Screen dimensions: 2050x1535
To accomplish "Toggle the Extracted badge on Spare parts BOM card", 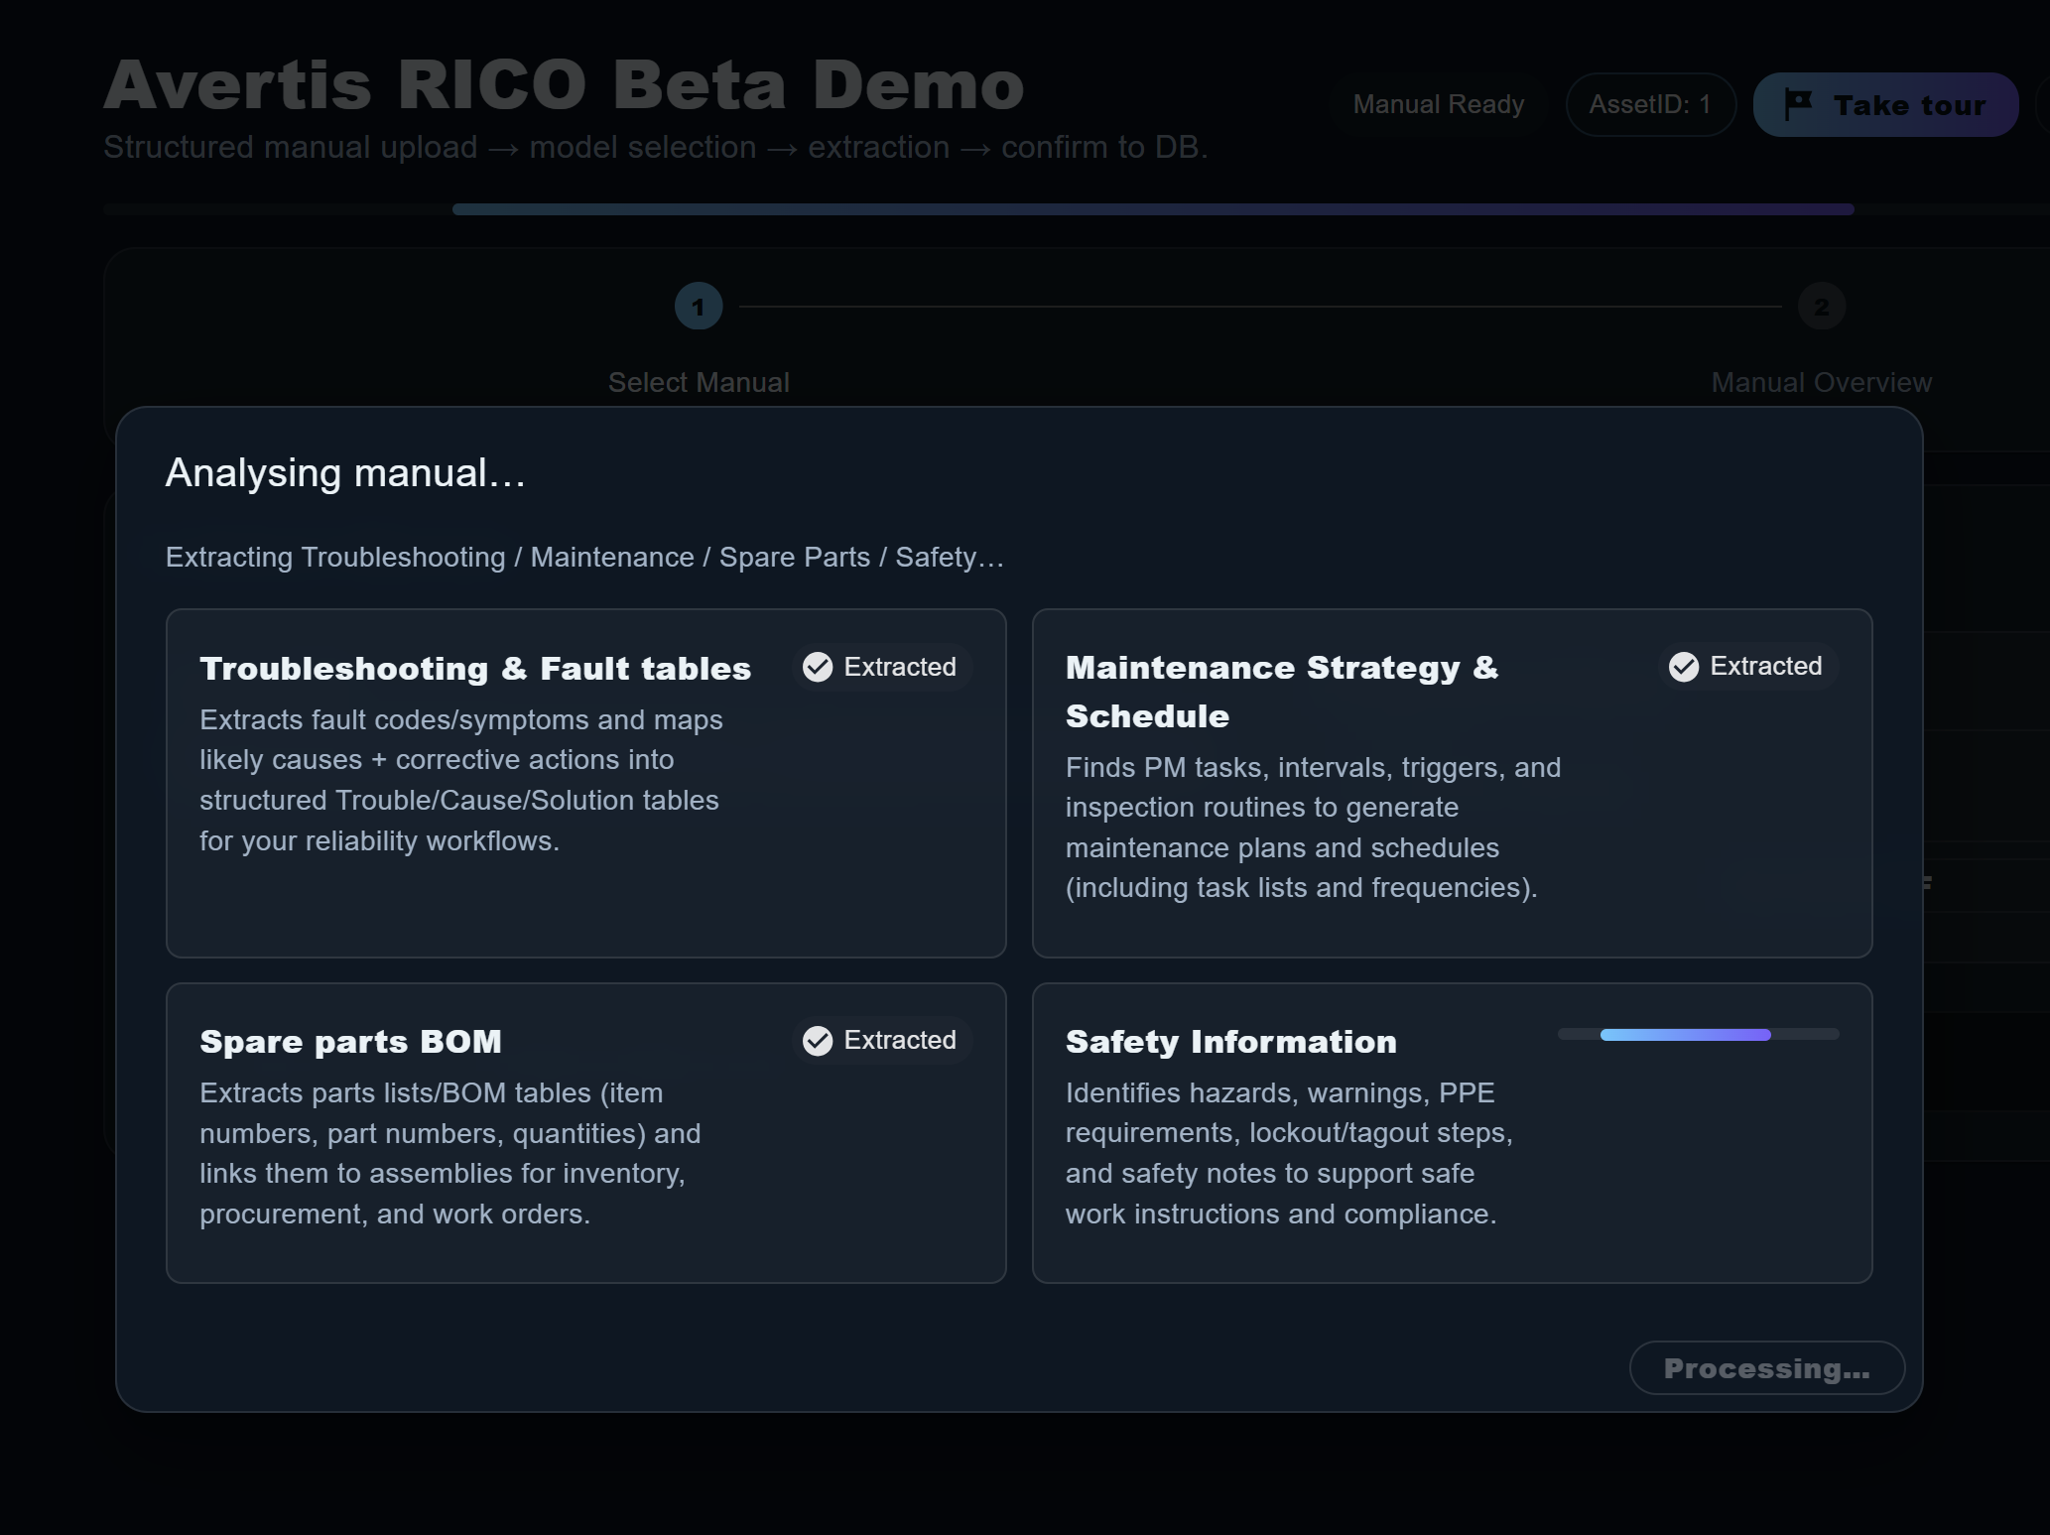I will point(881,1040).
